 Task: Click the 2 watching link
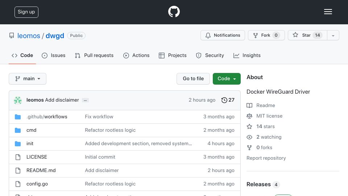(269, 137)
